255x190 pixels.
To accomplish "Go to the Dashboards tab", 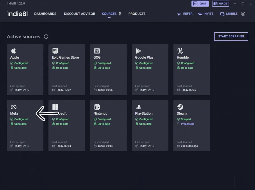I will pyautogui.click(x=45, y=14).
